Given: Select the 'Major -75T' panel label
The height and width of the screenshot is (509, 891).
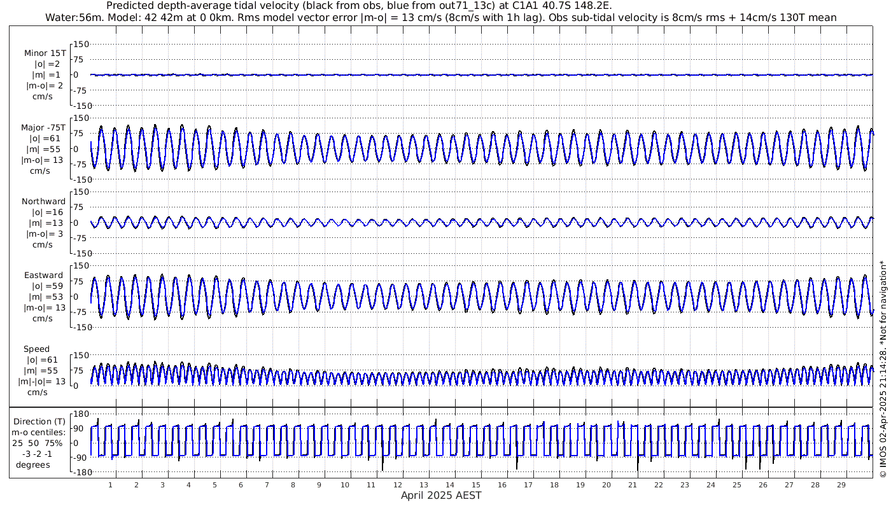Looking at the screenshot, I should (x=43, y=127).
